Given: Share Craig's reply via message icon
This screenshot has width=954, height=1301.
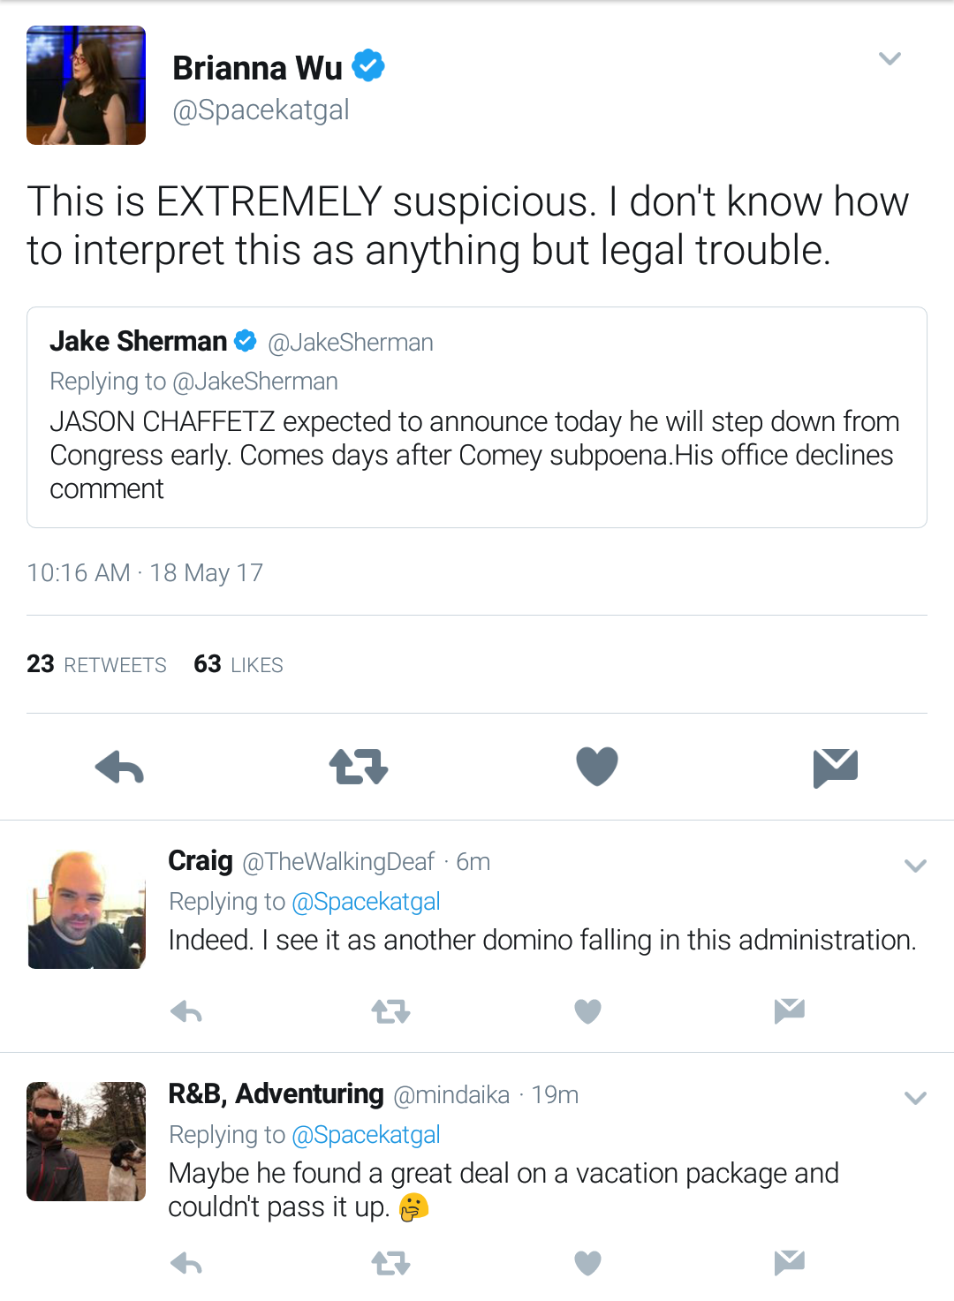Looking at the screenshot, I should (x=790, y=1010).
